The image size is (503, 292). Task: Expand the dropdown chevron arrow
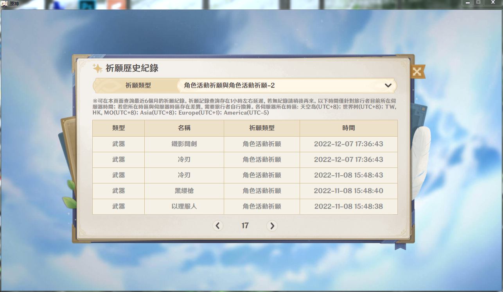[x=388, y=85]
